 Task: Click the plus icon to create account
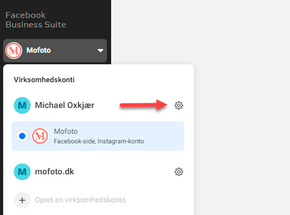coord(22,200)
